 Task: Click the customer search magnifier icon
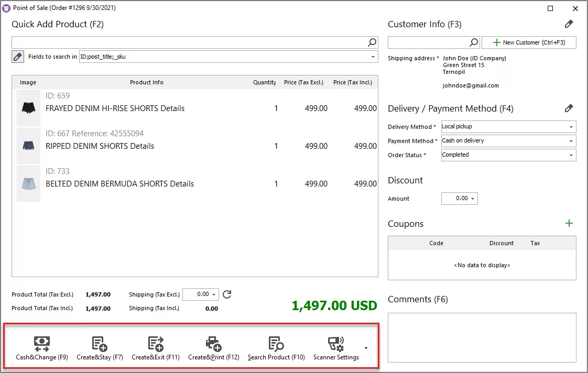pyautogui.click(x=474, y=42)
